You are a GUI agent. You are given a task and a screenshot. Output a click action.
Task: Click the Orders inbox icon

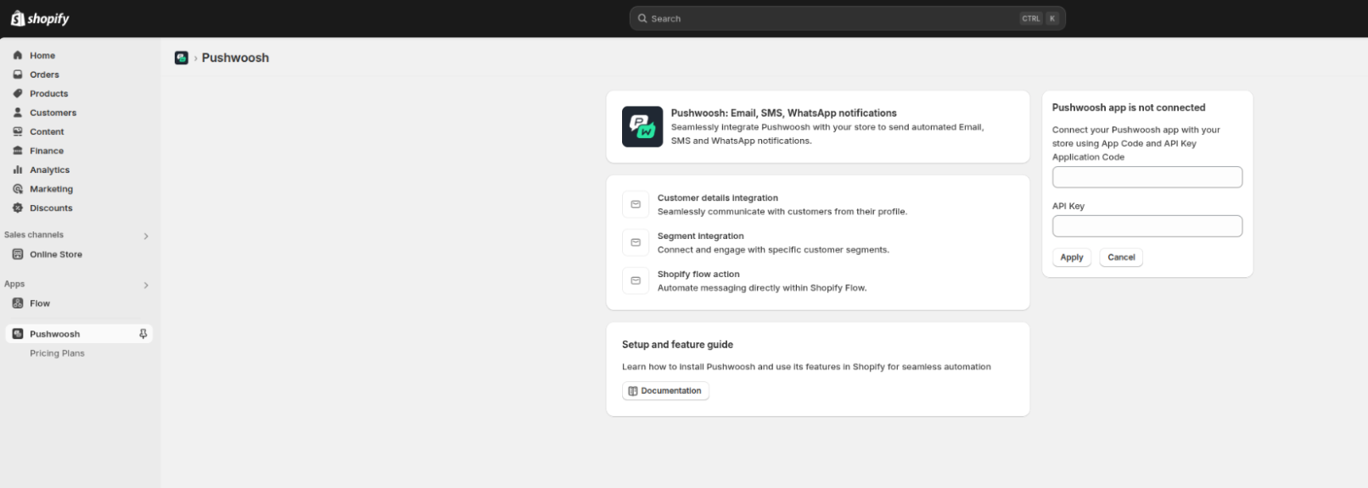pos(18,75)
